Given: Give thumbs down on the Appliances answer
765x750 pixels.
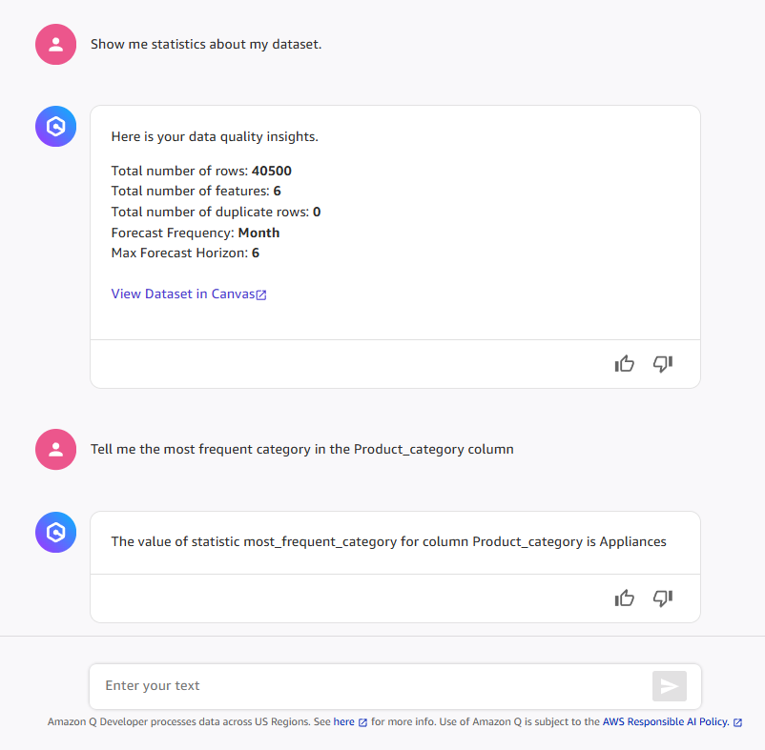Looking at the screenshot, I should coord(662,598).
